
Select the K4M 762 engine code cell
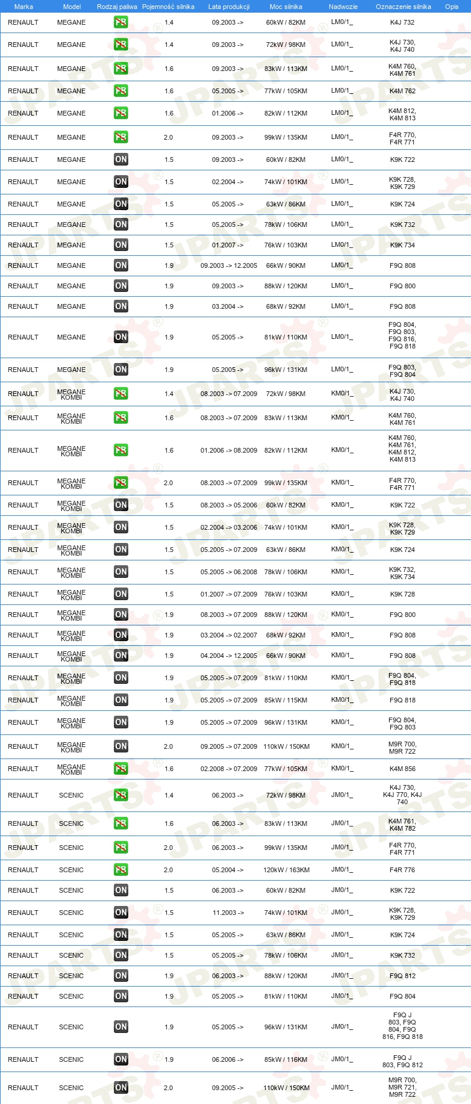tap(402, 91)
